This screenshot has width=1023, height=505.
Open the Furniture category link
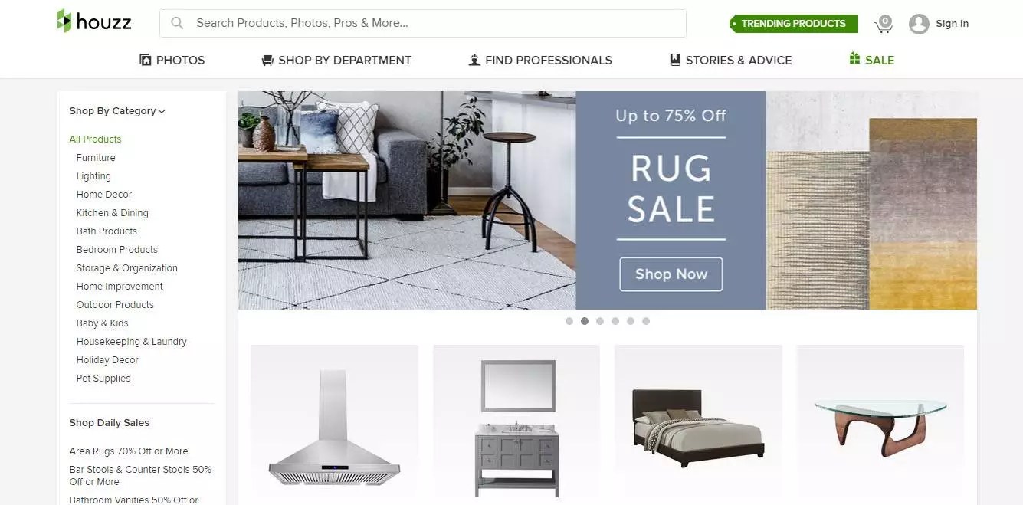click(96, 158)
